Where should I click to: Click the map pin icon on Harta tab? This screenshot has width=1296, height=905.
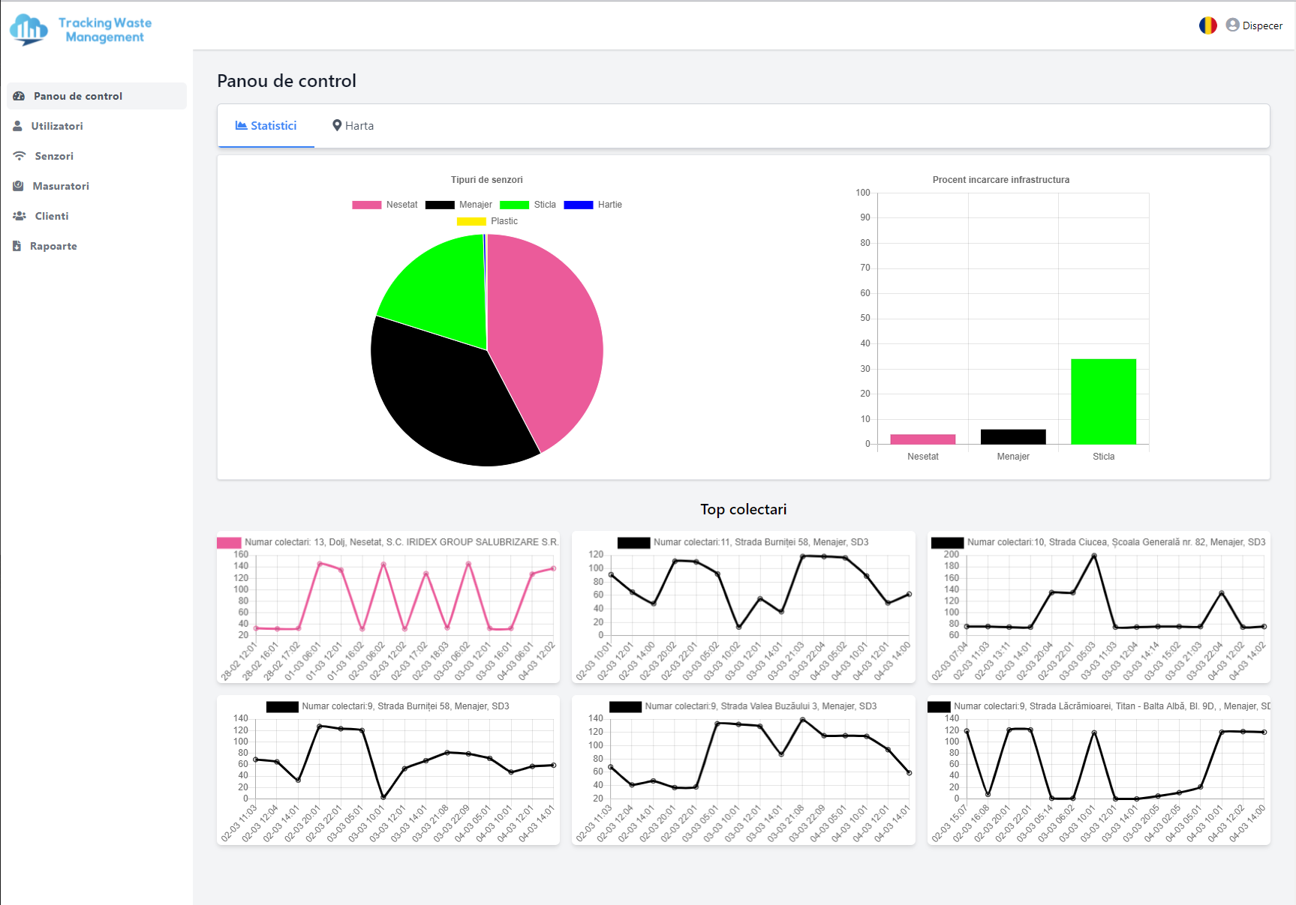pos(337,125)
